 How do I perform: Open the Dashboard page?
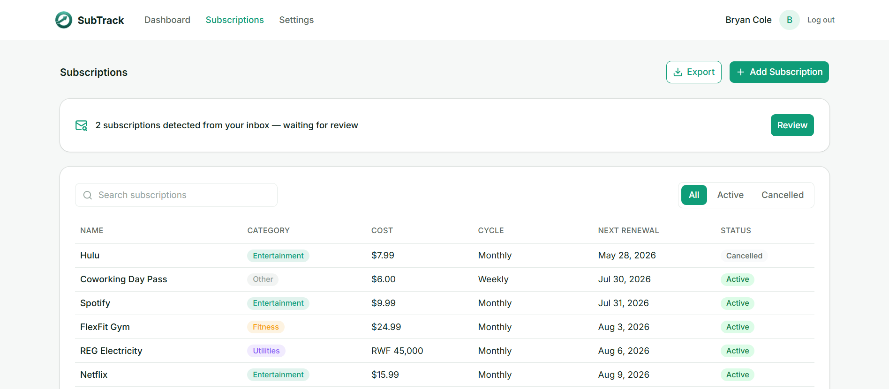point(167,20)
